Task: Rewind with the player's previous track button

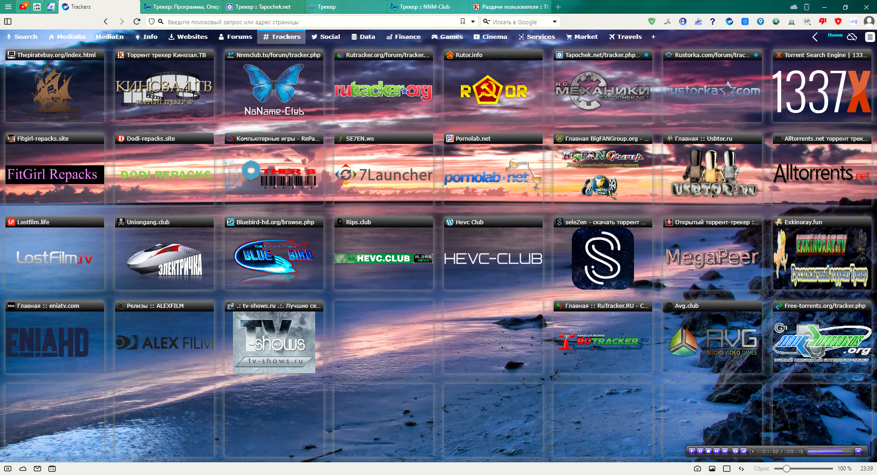Action: [x=717, y=451]
